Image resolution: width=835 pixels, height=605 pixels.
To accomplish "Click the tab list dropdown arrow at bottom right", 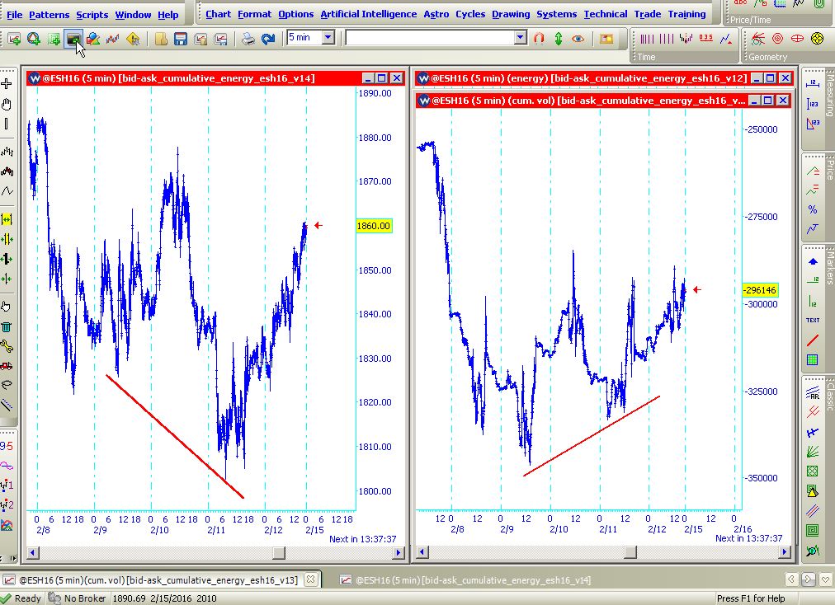I will point(825,579).
